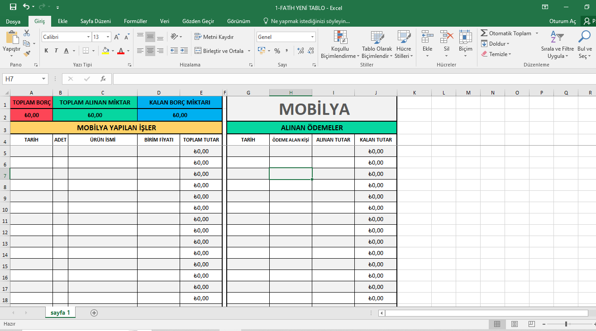Select the MOBİLYA title cell
596x331 pixels.
312,109
